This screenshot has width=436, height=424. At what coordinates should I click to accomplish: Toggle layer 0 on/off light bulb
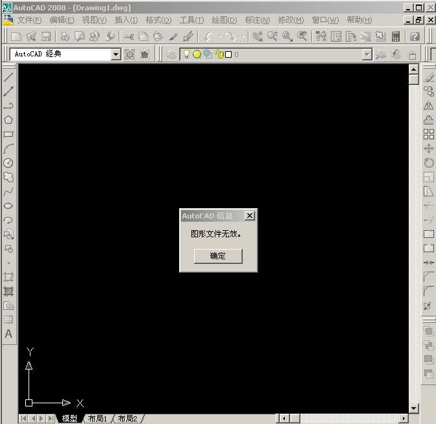pos(186,54)
